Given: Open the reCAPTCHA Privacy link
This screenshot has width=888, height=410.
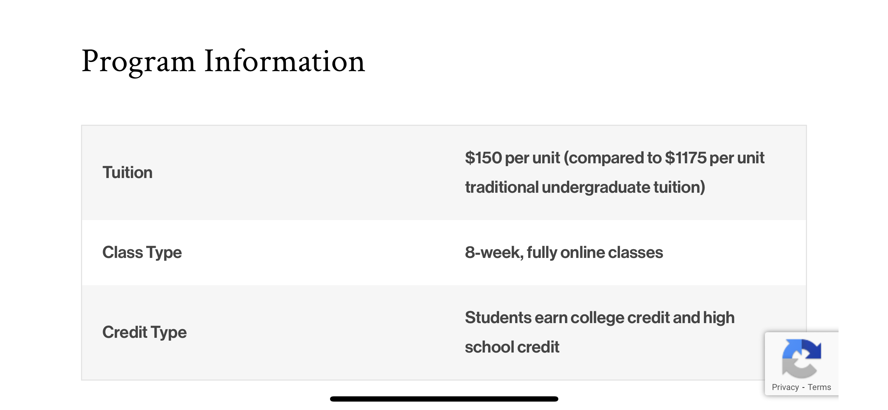Looking at the screenshot, I should tap(785, 387).
